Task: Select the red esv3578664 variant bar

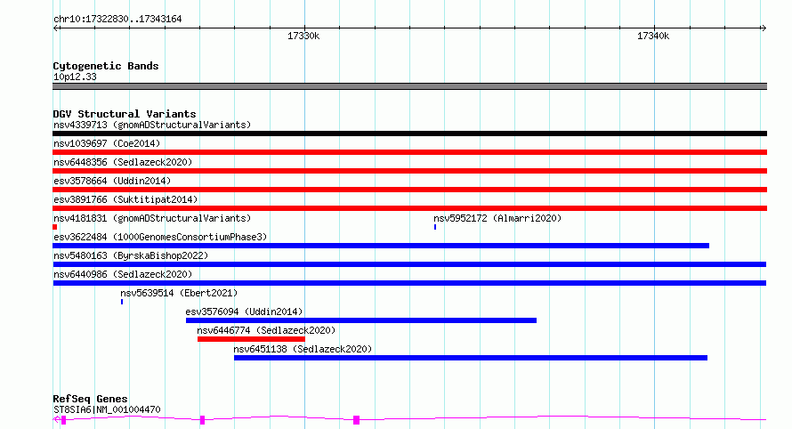Action: click(x=409, y=190)
